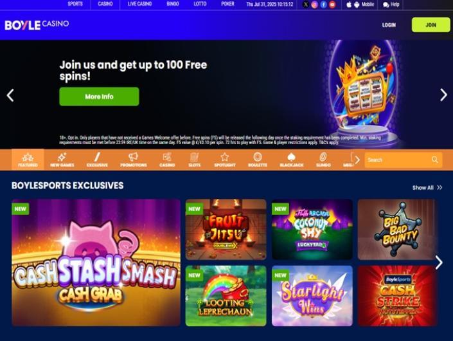453x341 pixels.
Task: Click the Join button
Action: (431, 25)
